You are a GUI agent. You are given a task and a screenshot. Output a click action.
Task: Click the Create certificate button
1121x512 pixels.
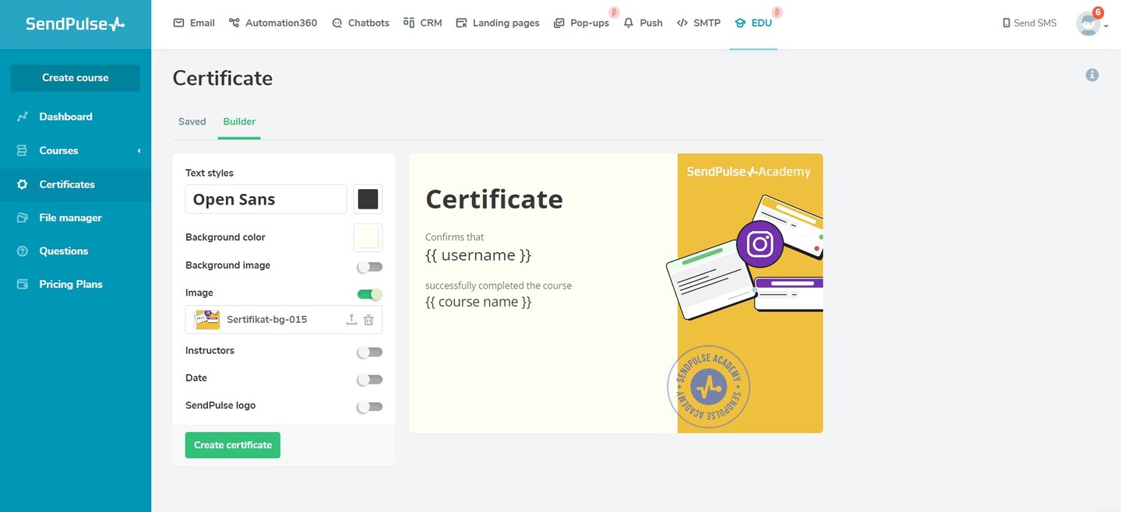tap(232, 445)
